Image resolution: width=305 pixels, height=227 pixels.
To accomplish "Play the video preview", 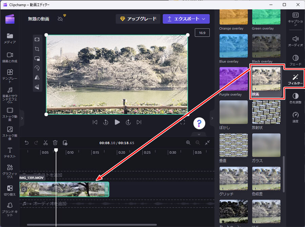I will pos(117,122).
